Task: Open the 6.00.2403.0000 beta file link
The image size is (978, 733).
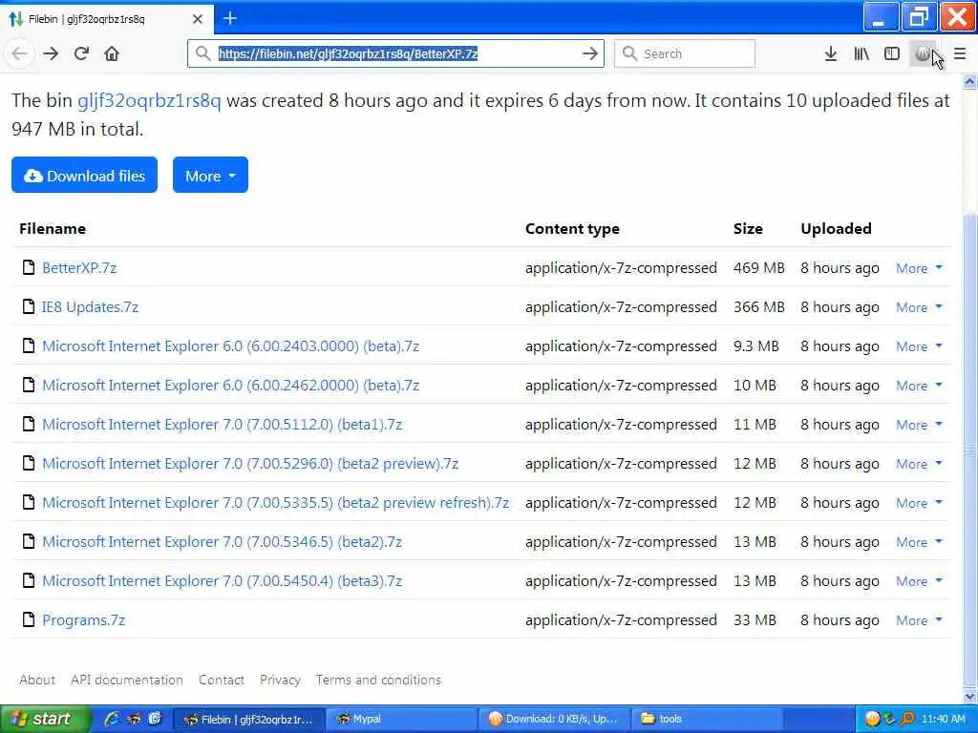Action: [231, 346]
